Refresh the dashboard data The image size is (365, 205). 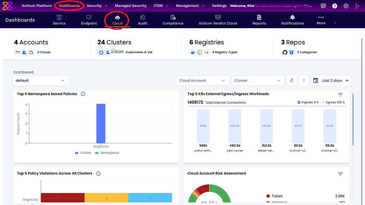(x=291, y=80)
